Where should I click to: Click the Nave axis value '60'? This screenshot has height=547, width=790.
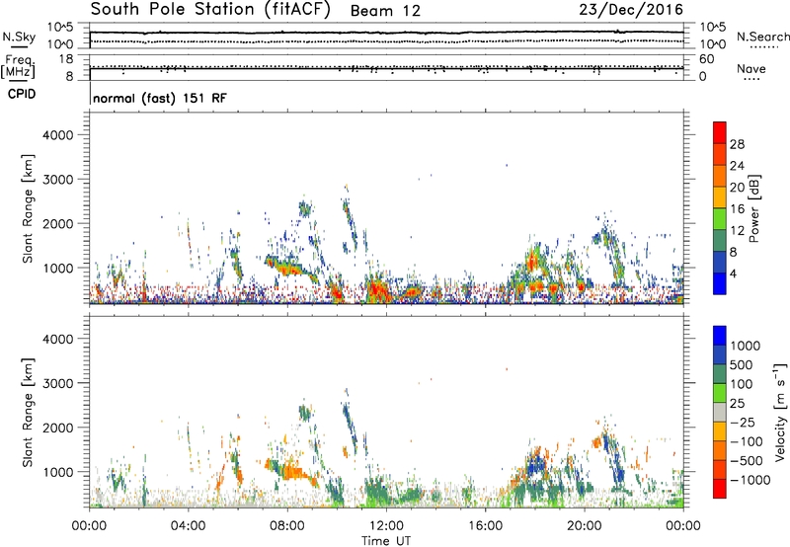pos(706,59)
